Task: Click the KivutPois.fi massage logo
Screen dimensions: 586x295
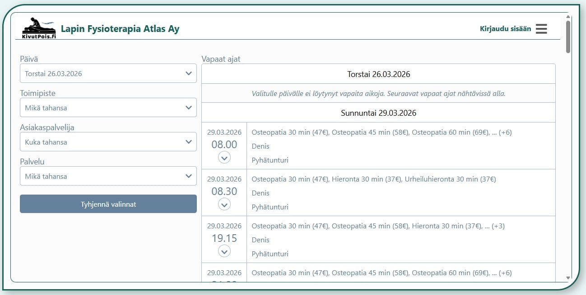Action: click(39, 29)
